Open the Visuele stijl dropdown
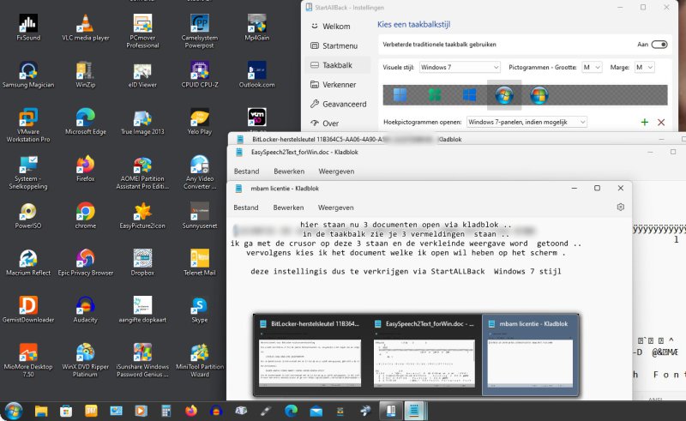This screenshot has height=421, width=686. [459, 67]
